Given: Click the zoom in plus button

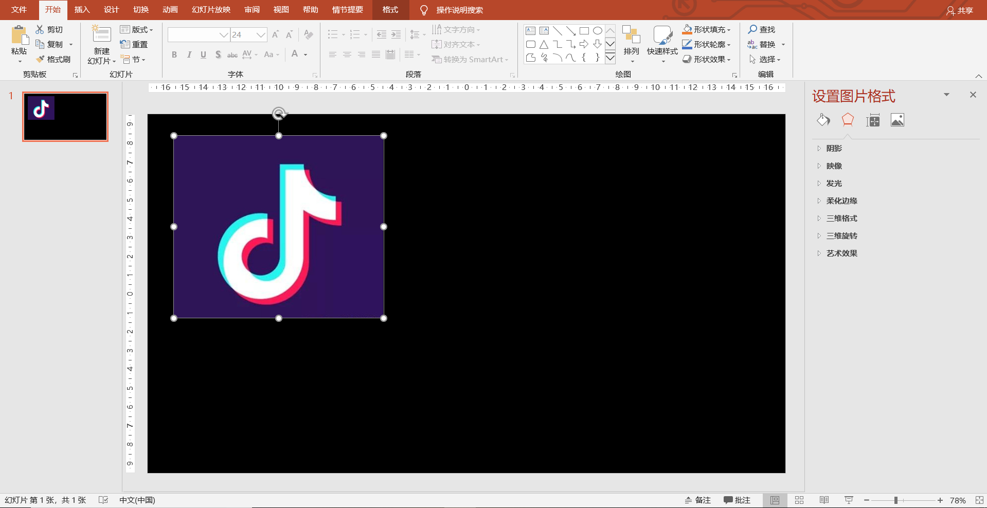Looking at the screenshot, I should pos(940,500).
